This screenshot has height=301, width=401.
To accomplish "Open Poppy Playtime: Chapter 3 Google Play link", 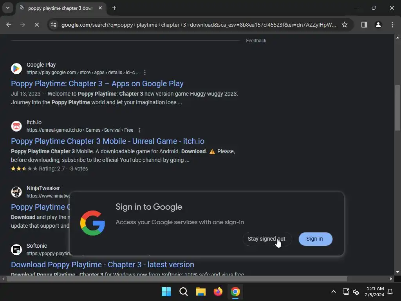I will click(97, 84).
